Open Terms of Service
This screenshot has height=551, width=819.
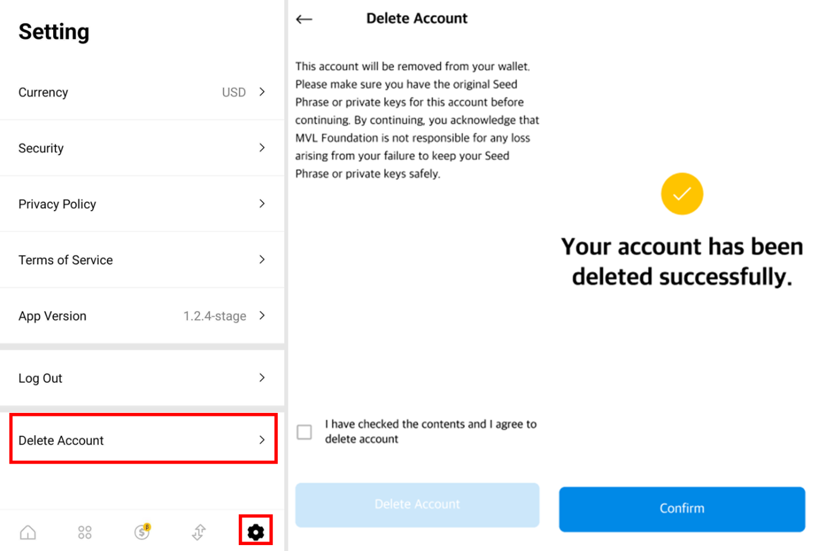click(142, 260)
